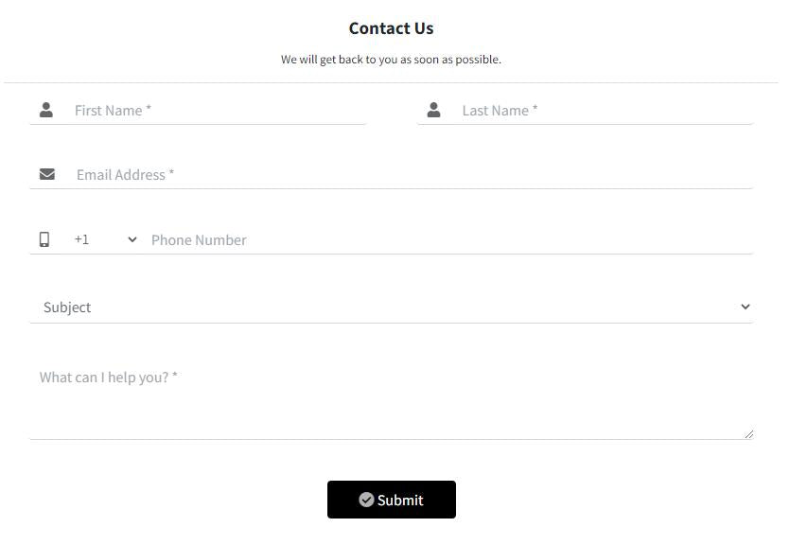Click the chevron on the Subject field
Screen dimensions: 790x545
[x=745, y=306]
